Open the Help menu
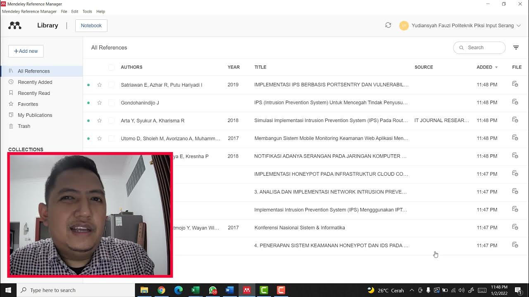The image size is (529, 297). click(x=100, y=12)
